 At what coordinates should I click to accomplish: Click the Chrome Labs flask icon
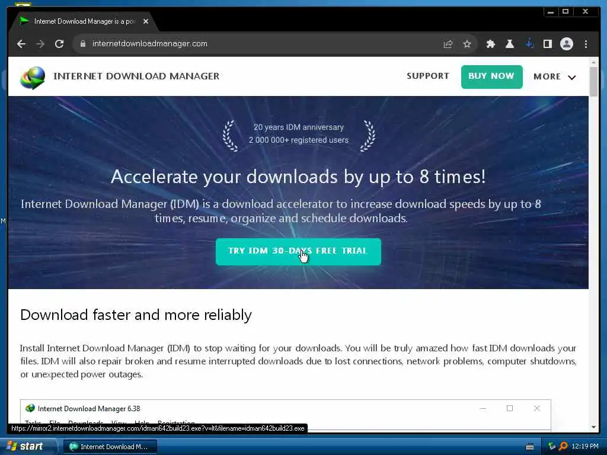pos(509,44)
